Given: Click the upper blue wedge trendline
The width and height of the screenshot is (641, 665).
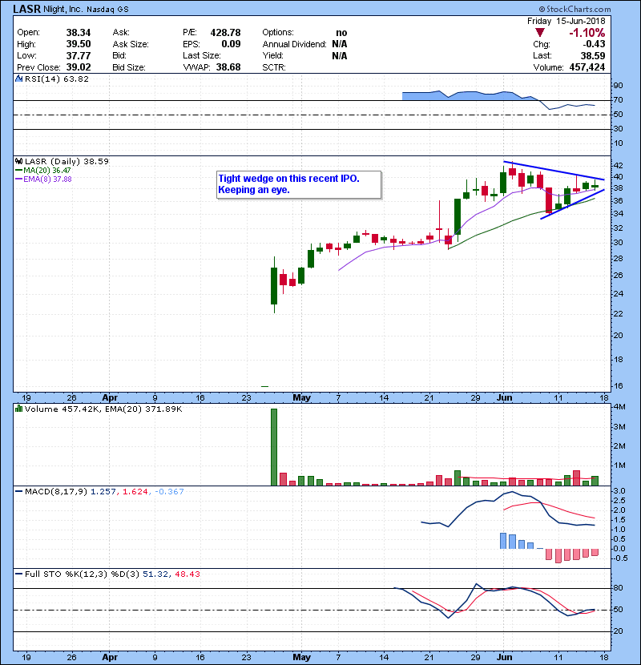Looking at the screenshot, I should 554,171.
